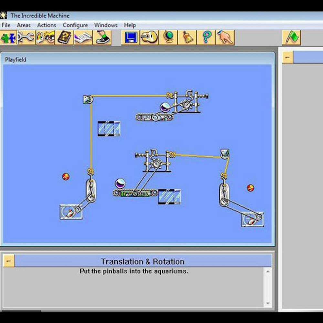
Task: Open the Configure menu
Action: 75,25
